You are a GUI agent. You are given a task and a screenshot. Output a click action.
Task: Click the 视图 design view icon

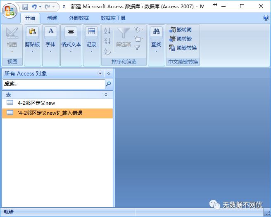pyautogui.click(x=12, y=33)
